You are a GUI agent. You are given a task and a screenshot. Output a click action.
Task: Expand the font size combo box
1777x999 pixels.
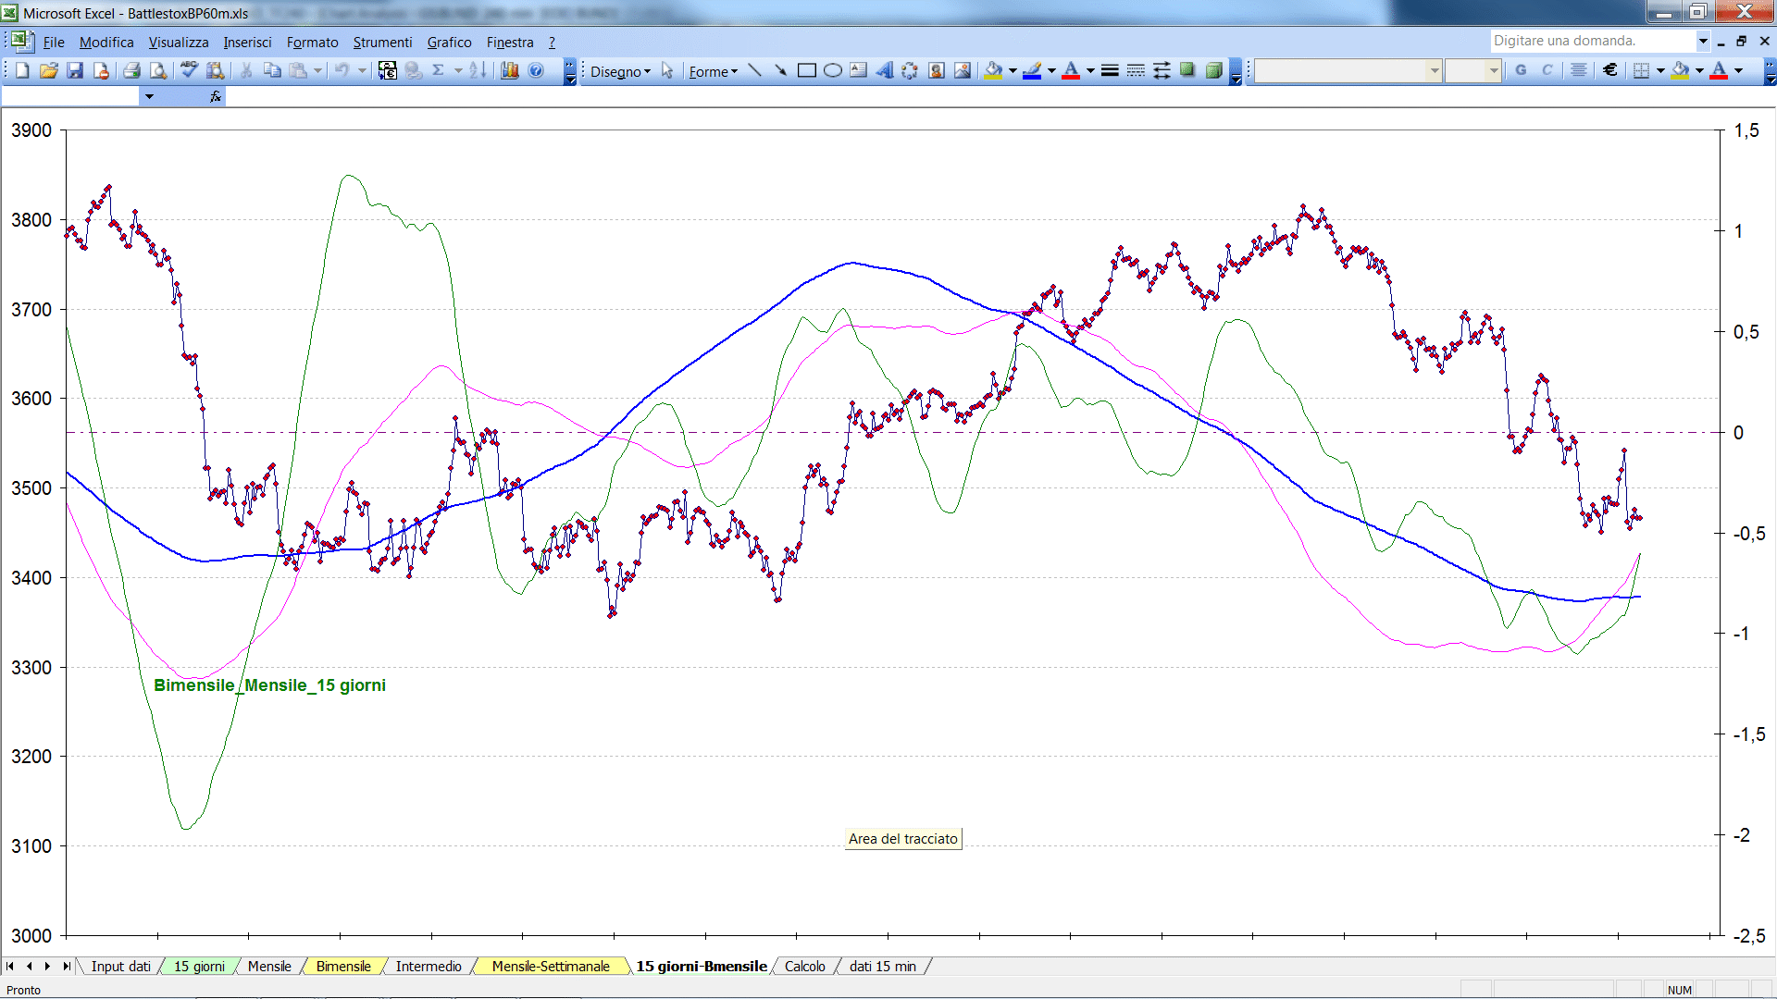pos(1493,70)
